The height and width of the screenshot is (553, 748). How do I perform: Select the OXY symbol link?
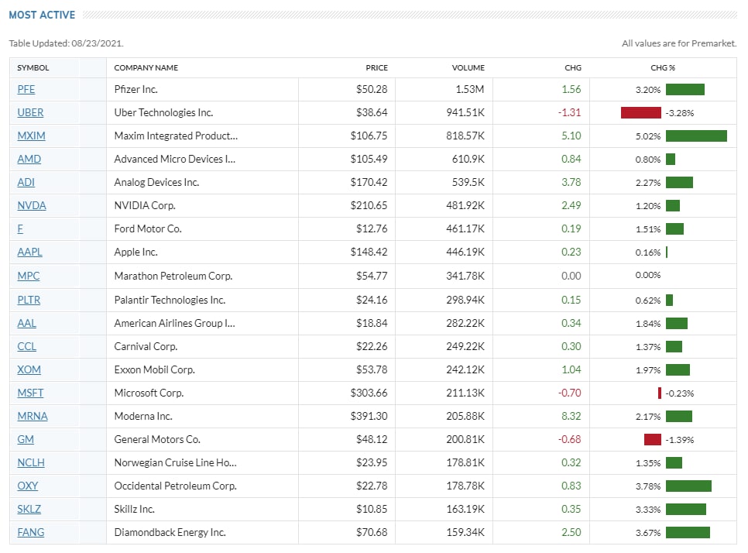pos(27,486)
